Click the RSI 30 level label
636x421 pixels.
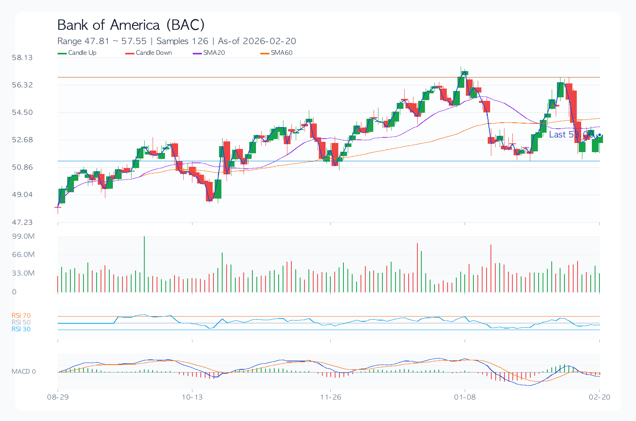coord(21,329)
